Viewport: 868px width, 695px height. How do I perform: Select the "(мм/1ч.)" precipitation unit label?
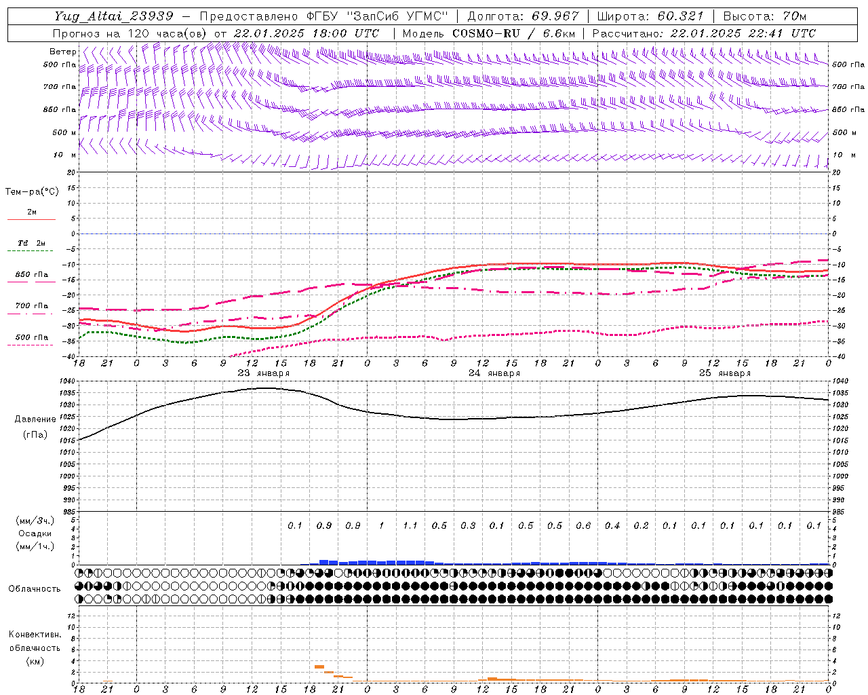[x=35, y=546]
